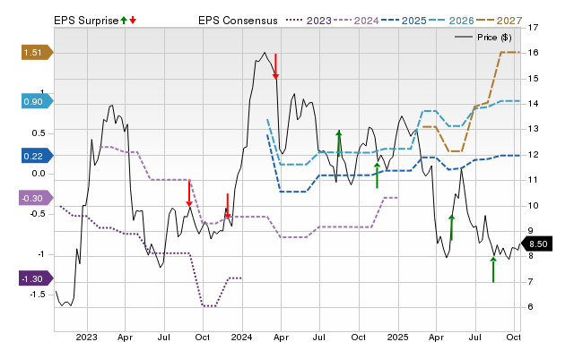
Task: Click the -1.30 purple value tag
Action: point(36,279)
